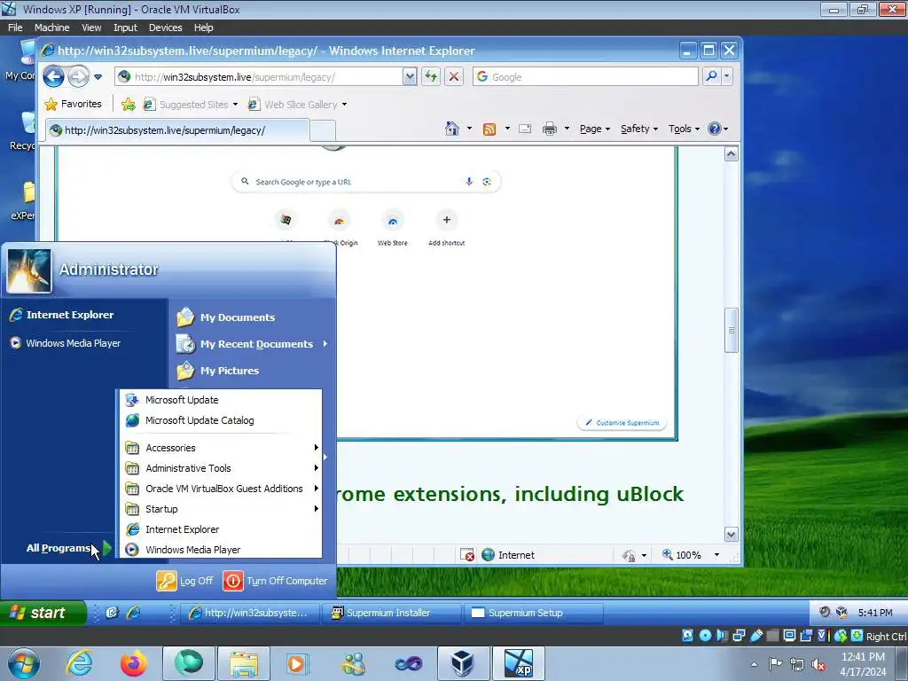Click the Refresh icon beside address bar

pyautogui.click(x=430, y=76)
